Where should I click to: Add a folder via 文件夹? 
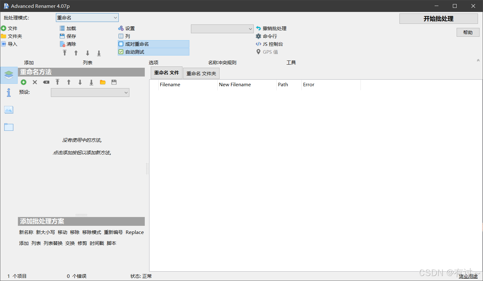coord(3,36)
